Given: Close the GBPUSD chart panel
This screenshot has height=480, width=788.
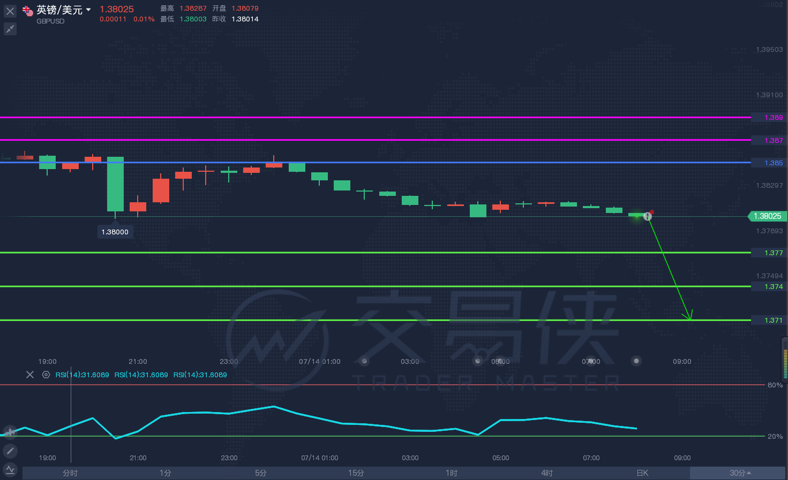Looking at the screenshot, I should (x=10, y=10).
